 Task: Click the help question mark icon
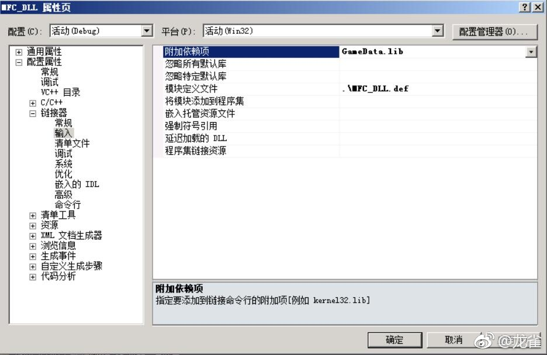(524, 7)
